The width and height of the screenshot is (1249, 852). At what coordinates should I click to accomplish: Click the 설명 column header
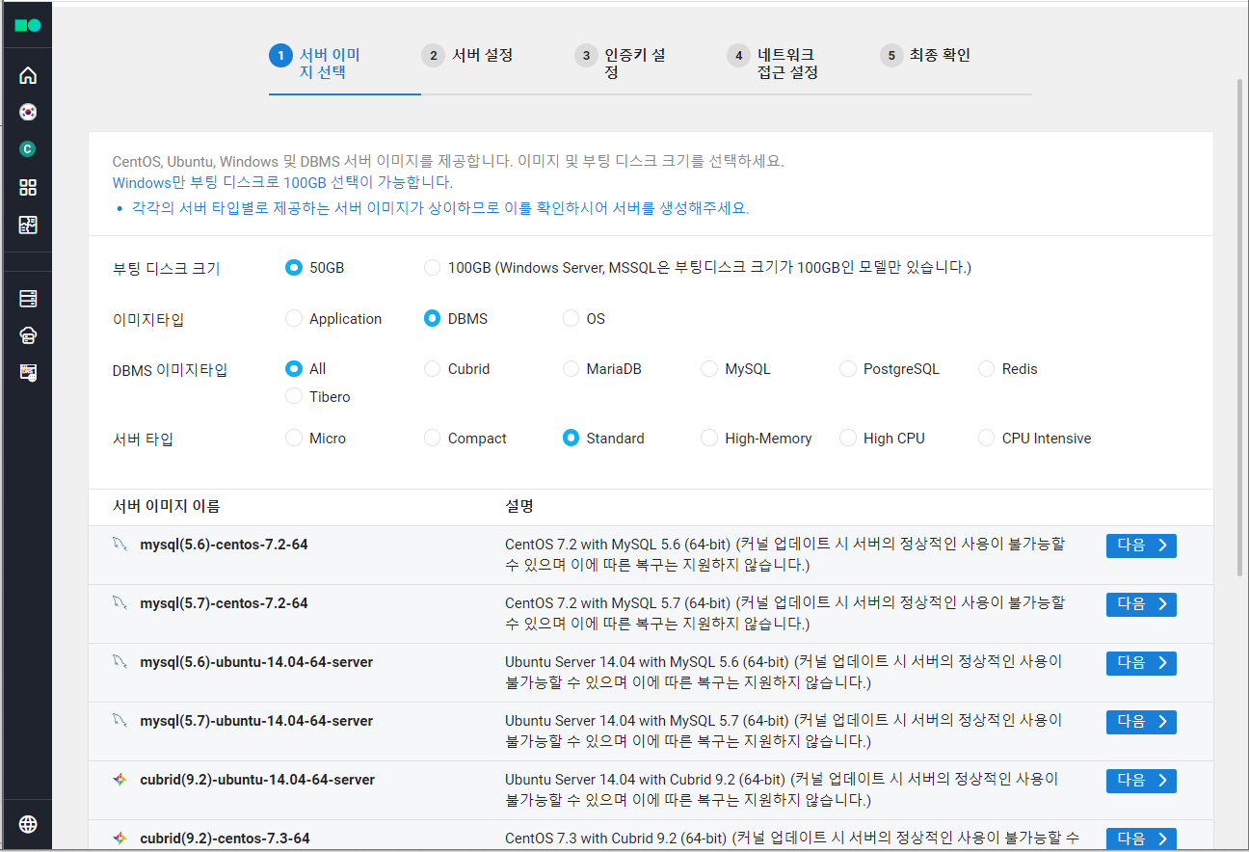519,506
